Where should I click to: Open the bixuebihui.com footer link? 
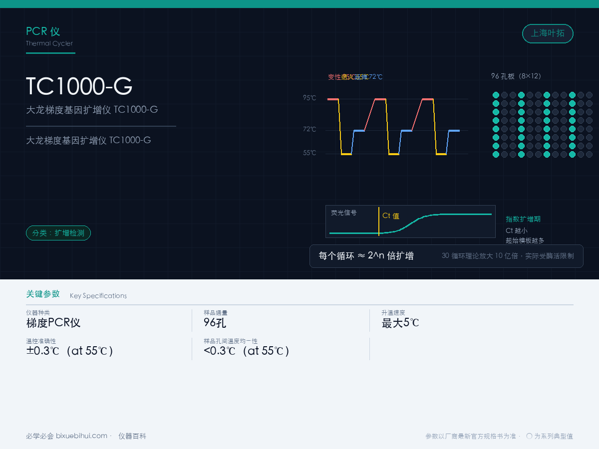(x=81, y=436)
